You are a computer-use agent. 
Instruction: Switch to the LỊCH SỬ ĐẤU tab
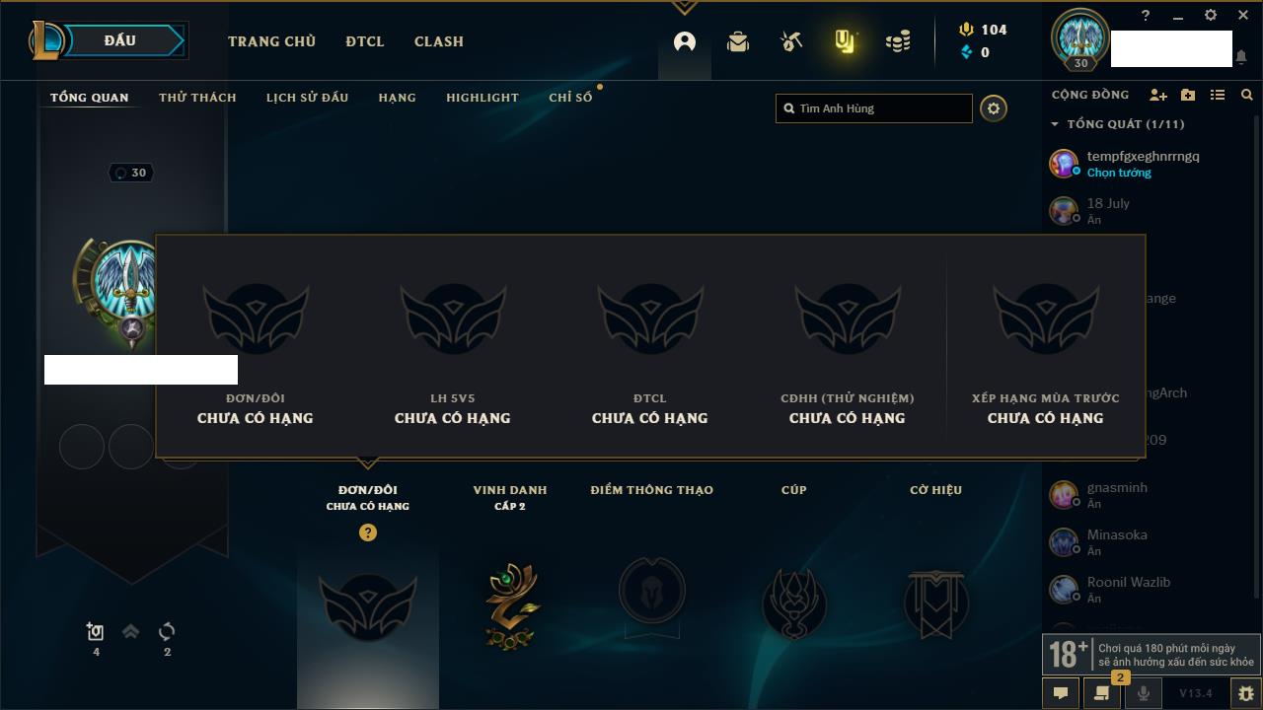pos(307,98)
